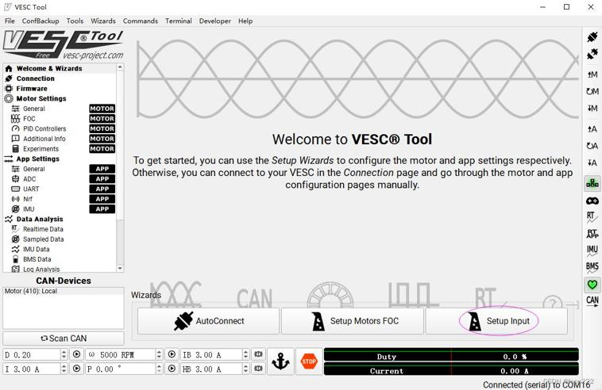Click the Connect plug icon in right toolbar
602x390 pixels.
(592, 37)
